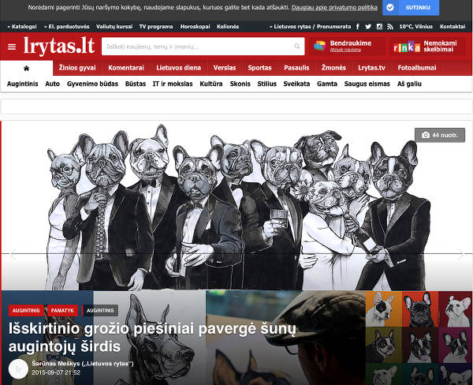Open the Bendraukime link
The image size is (473, 385).
[351, 43]
